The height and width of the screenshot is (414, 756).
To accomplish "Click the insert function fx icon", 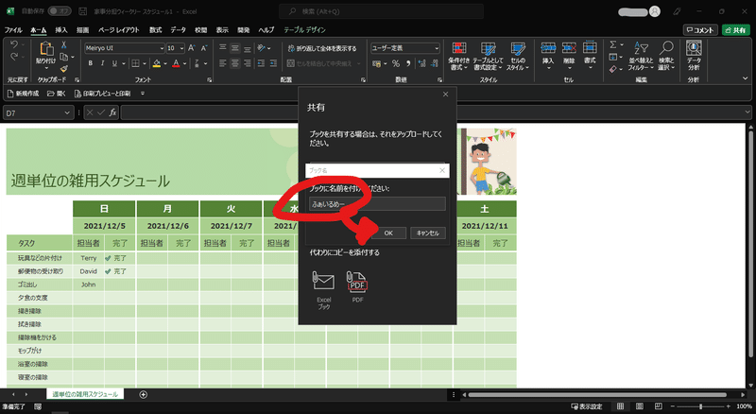I will pos(112,112).
